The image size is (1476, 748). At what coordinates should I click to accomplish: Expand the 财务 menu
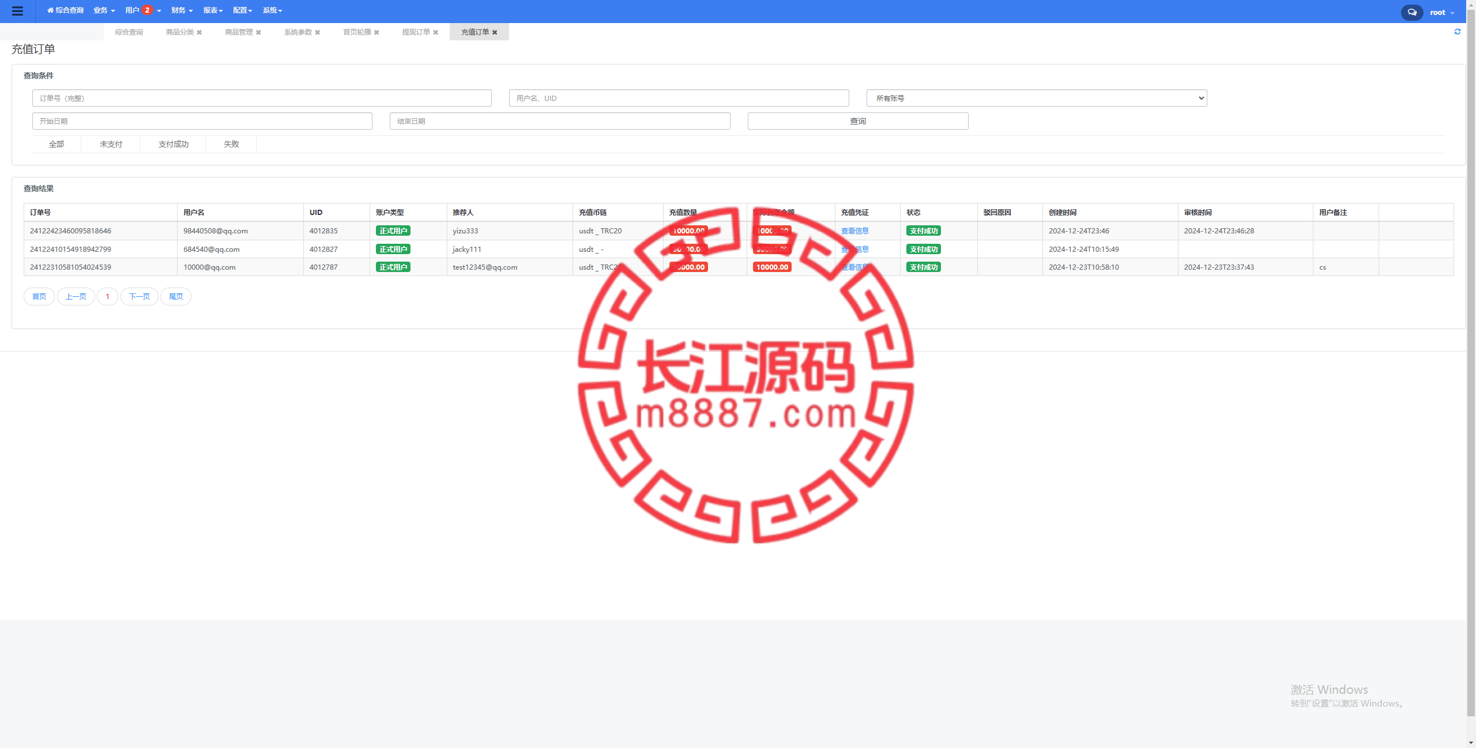click(x=182, y=10)
